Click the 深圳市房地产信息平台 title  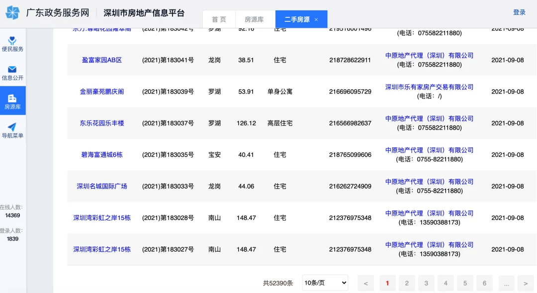point(144,13)
